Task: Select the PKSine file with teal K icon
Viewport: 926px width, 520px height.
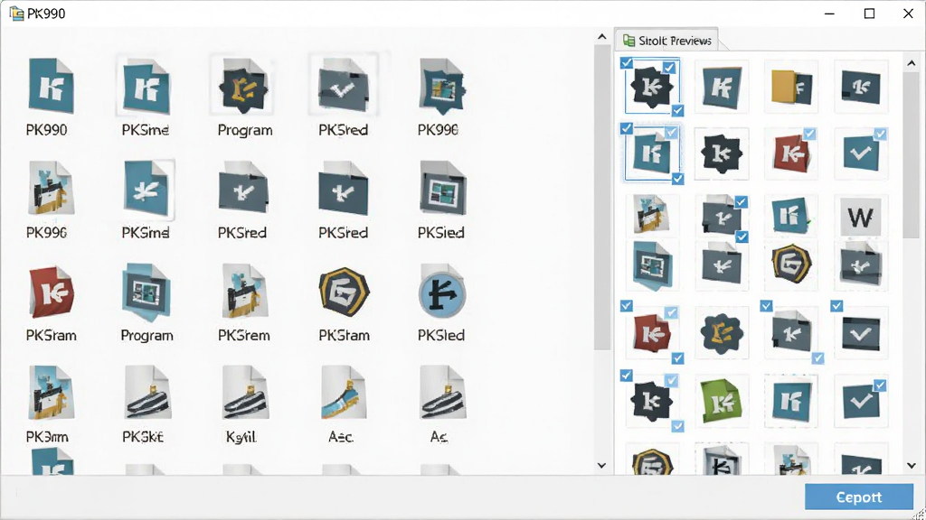Action: 146,86
